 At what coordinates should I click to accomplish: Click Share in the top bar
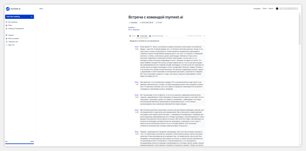264,9
